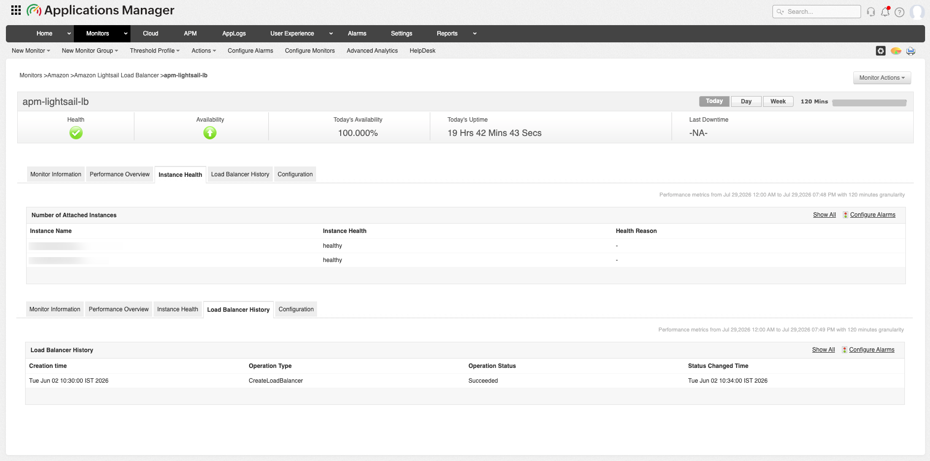The image size is (930, 461).
Task: Click the green Health checkmark icon
Action: (76, 133)
